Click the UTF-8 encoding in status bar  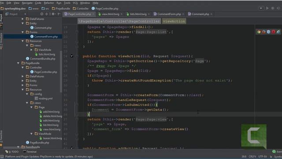pyautogui.click(x=263, y=156)
